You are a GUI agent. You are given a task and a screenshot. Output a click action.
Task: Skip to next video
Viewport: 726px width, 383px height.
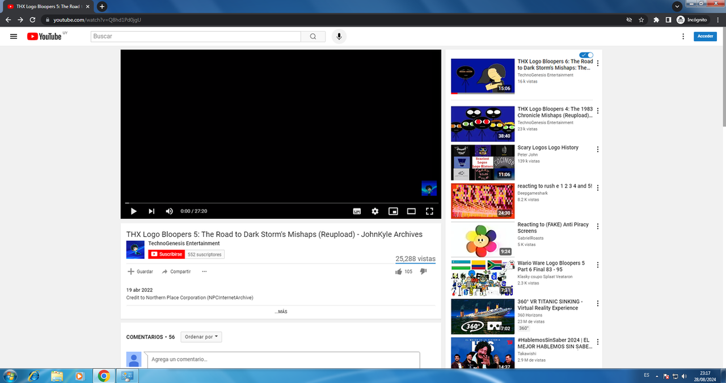(151, 211)
